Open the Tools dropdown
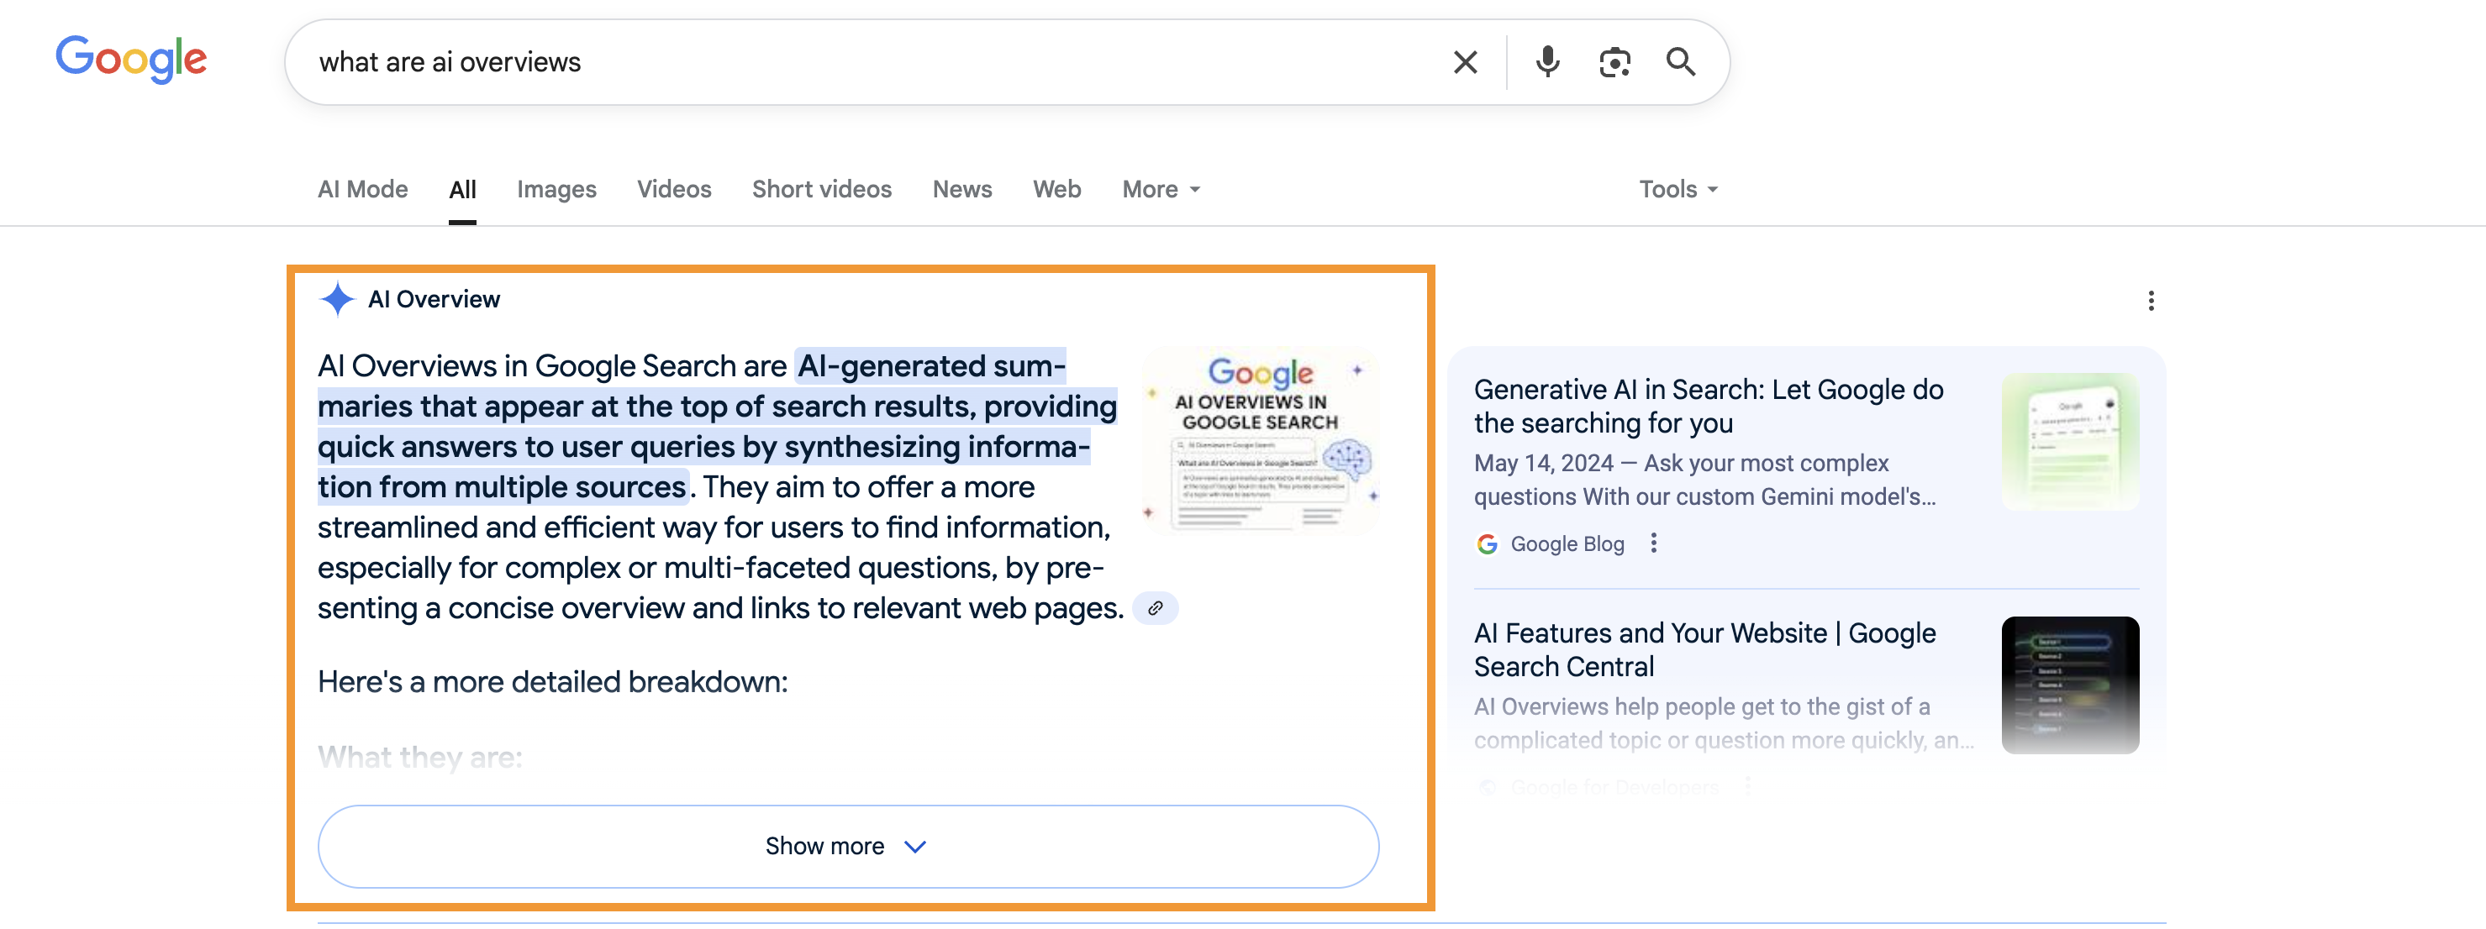Image resolution: width=2486 pixels, height=929 pixels. [x=1678, y=189]
